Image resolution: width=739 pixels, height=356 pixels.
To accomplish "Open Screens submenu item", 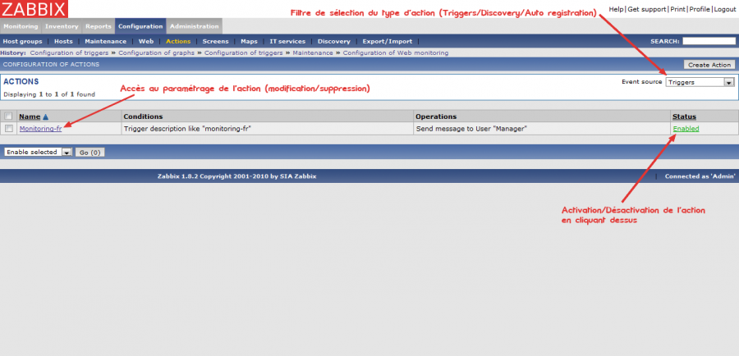I will pos(215,42).
